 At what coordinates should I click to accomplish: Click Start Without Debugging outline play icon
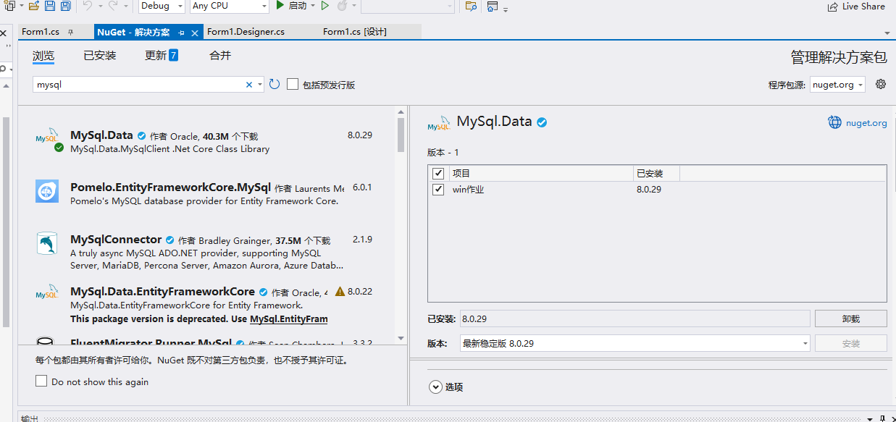[325, 6]
